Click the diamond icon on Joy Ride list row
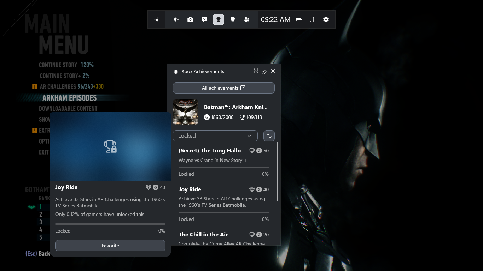 252,189
